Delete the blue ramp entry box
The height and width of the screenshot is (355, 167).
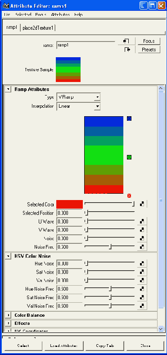tap(129, 118)
